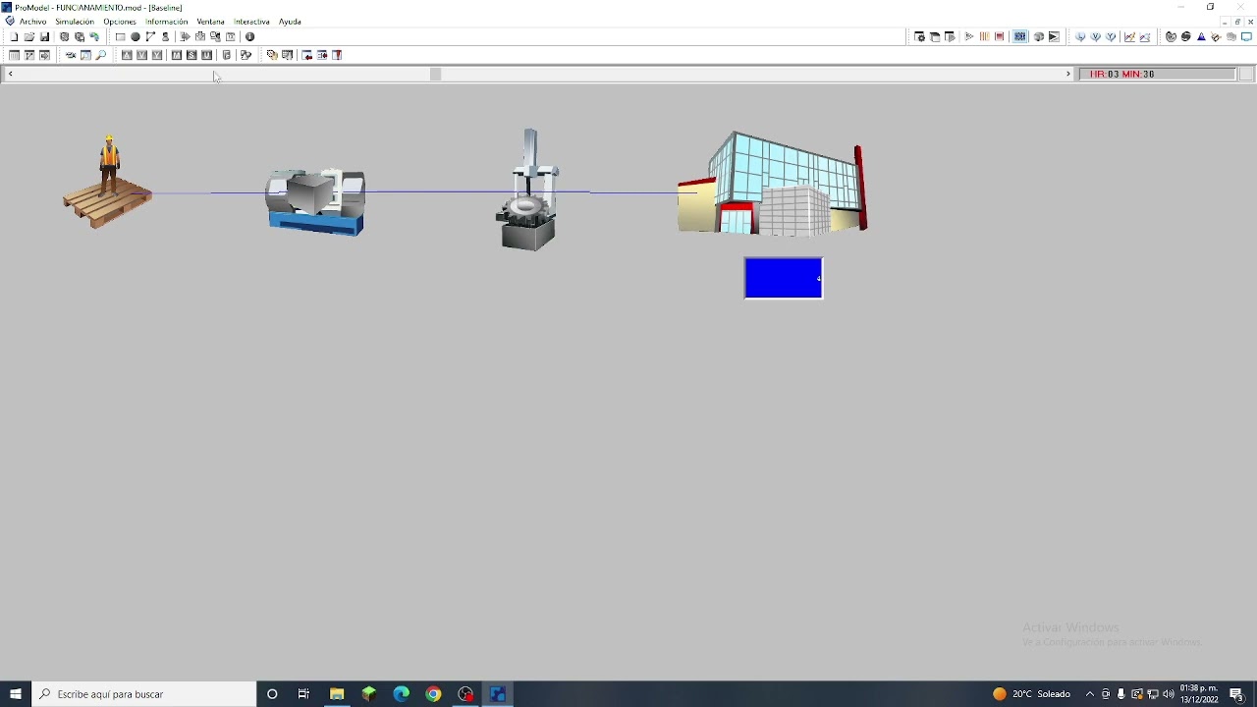
Task: Click the HR:03 MIN:30 simulation clock
Action: (x=1157, y=75)
